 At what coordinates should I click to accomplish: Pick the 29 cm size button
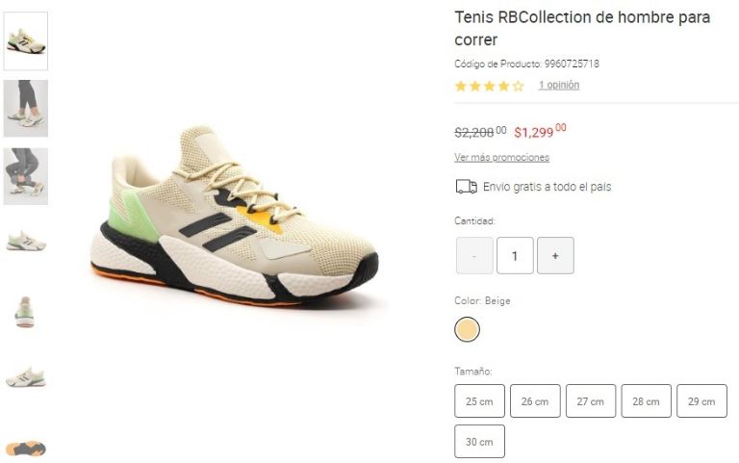701,401
